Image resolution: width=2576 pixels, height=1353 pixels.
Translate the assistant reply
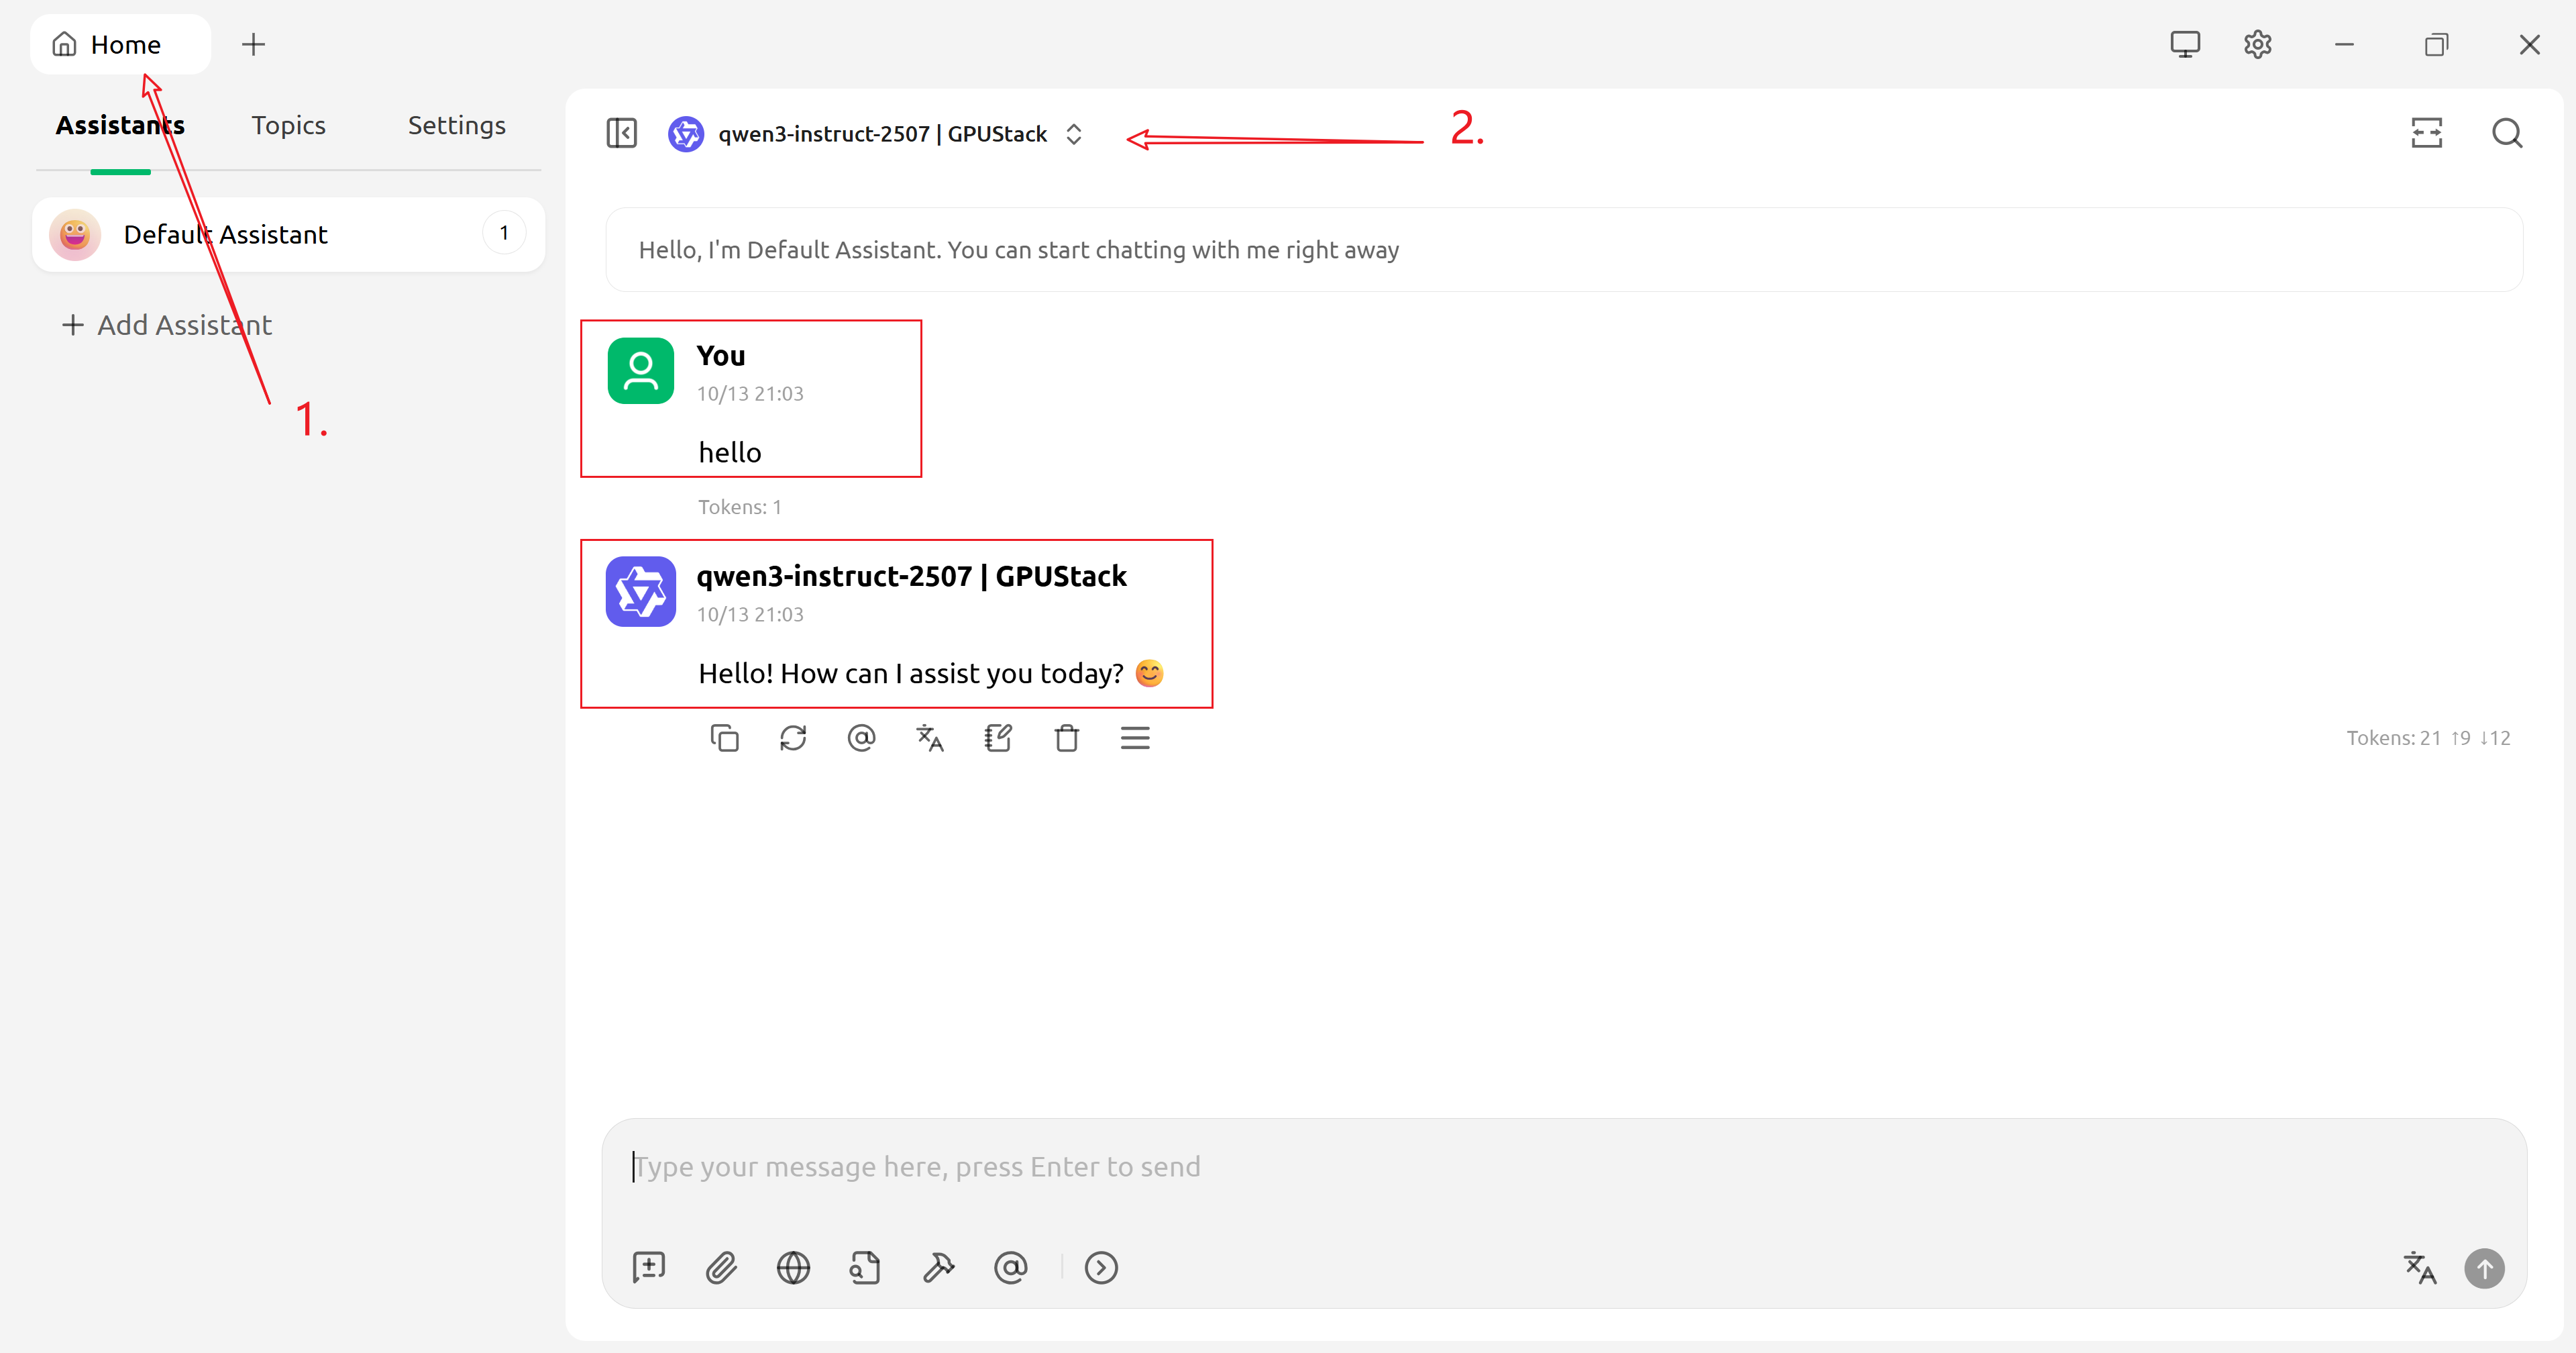pos(930,738)
